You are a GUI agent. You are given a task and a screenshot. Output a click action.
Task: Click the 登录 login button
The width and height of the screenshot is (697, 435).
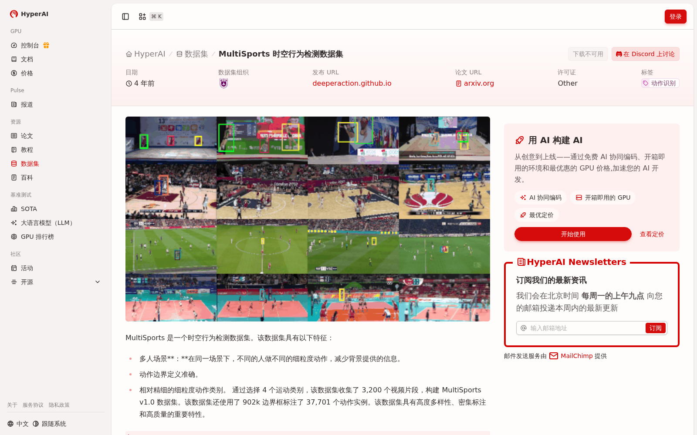point(675,17)
